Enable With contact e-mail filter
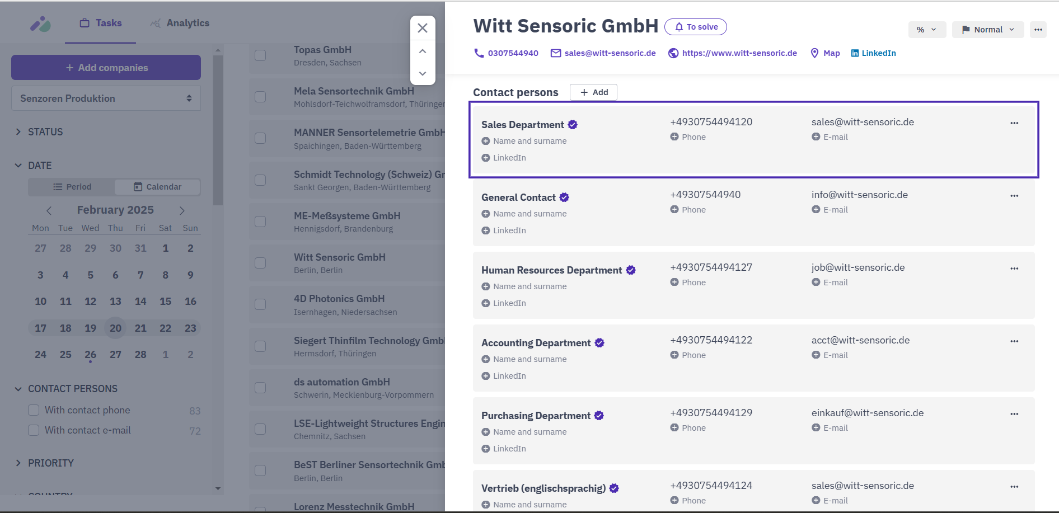The height and width of the screenshot is (513, 1059). point(34,430)
